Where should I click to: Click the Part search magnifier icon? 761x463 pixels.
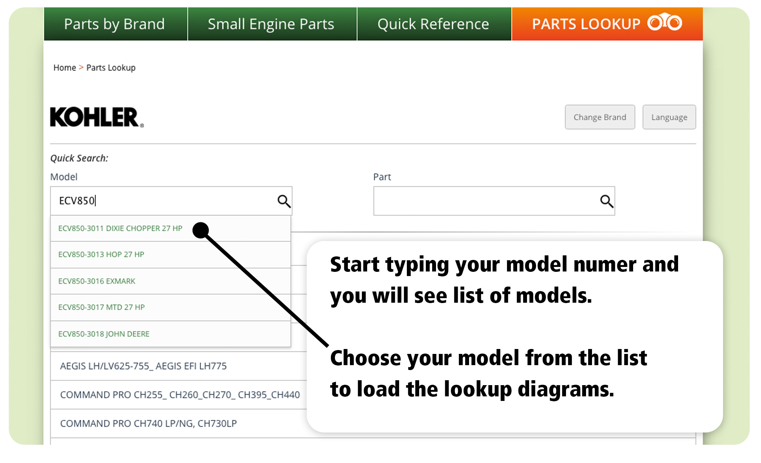pos(606,201)
